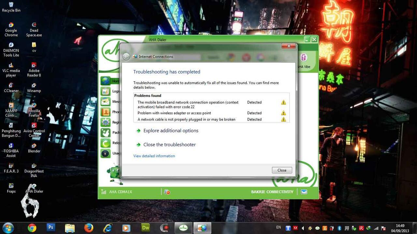Click the 'BAKRIE CONNECTIVITY' status bar text
417x234 pixels.
[272, 192]
